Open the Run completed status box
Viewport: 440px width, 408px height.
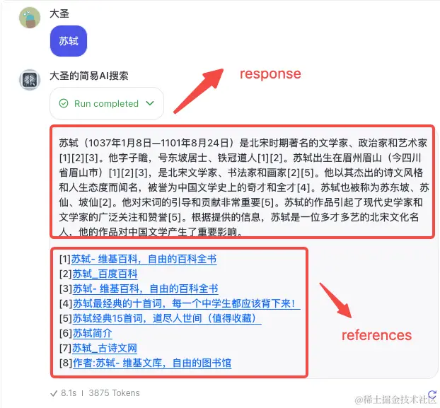point(107,103)
